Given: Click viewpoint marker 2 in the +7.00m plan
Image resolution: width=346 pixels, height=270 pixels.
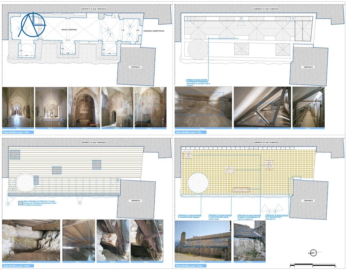Looking at the screenshot, I should click(x=241, y=18).
